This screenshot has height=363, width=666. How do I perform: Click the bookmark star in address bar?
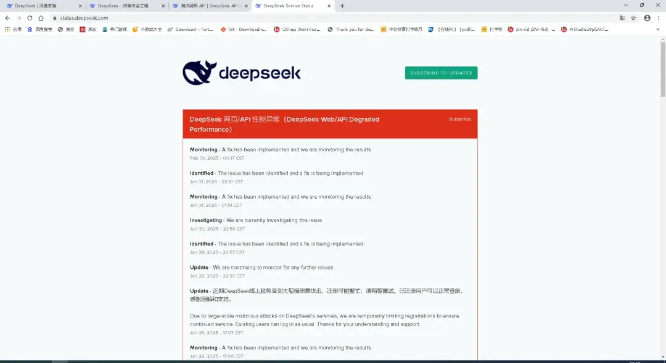(635, 18)
